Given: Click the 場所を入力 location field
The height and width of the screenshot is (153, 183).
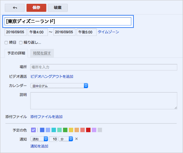Looking at the screenshot, I should point(104,67).
